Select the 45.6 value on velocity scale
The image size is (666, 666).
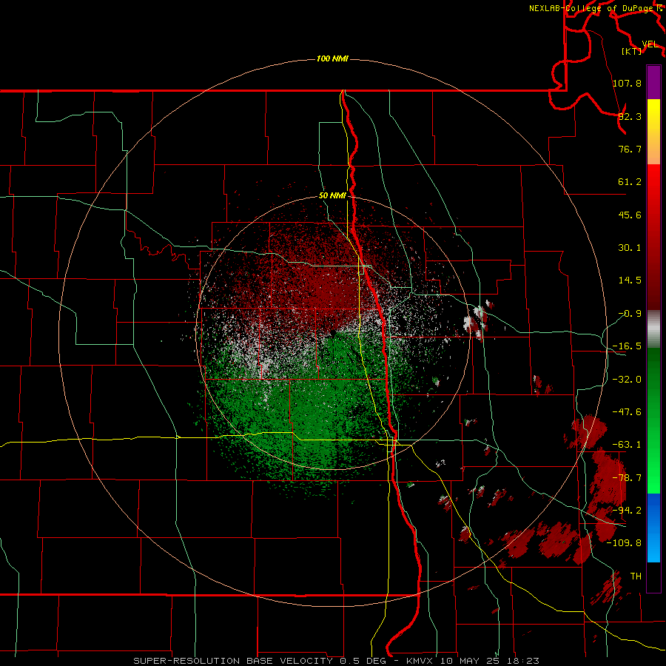click(x=630, y=215)
